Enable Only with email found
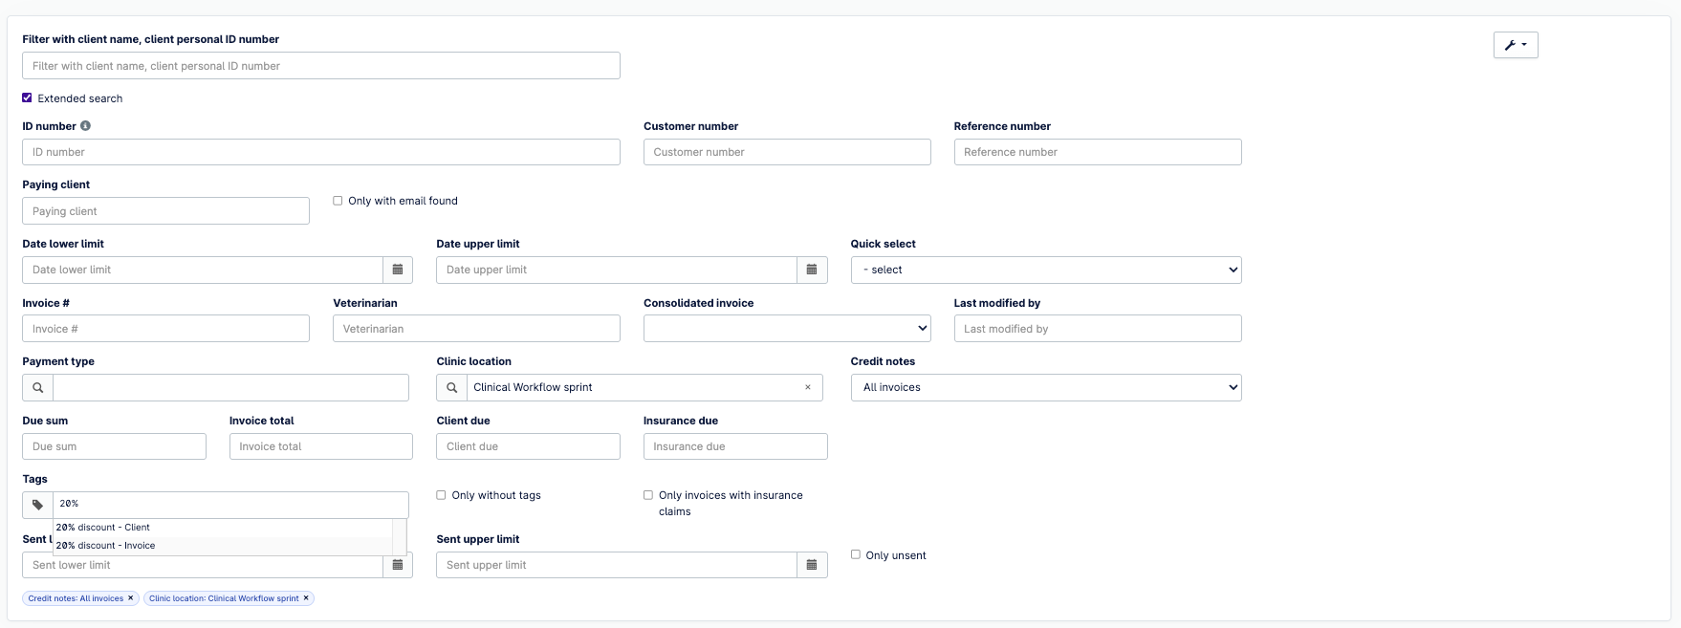This screenshot has height=628, width=1681. pos(338,201)
